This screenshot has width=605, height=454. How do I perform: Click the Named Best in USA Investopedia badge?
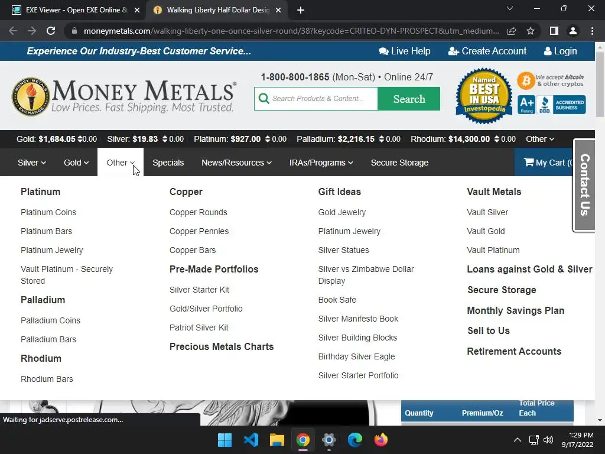(x=484, y=96)
